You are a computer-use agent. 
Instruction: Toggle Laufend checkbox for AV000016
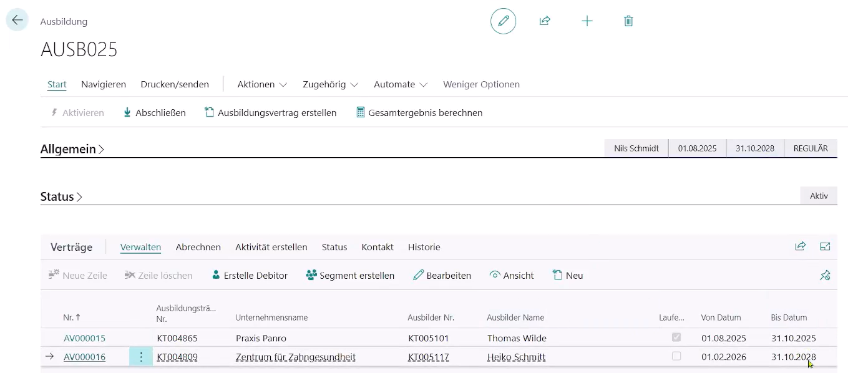(x=676, y=356)
